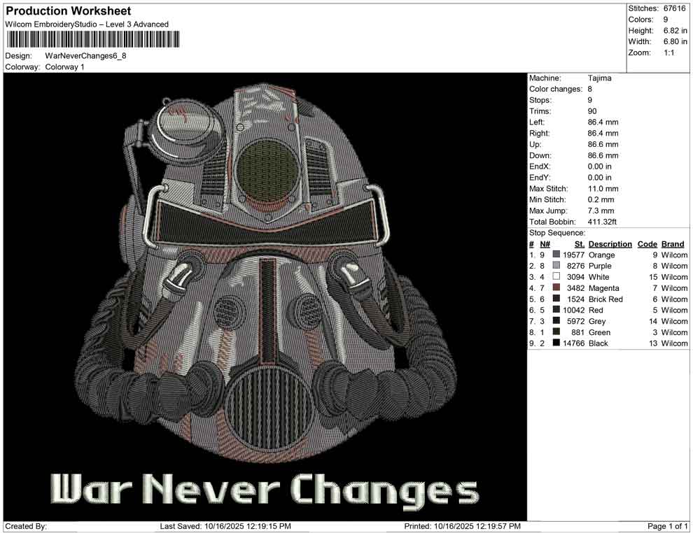Click the code '14' in the Grey row
The width and height of the screenshot is (693, 533).
coord(653,321)
